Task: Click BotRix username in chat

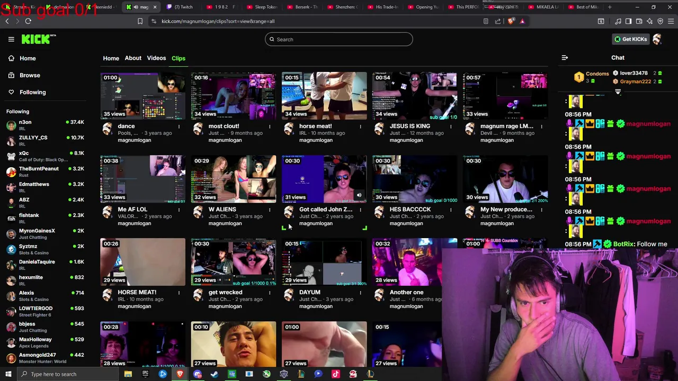Action: click(624, 244)
